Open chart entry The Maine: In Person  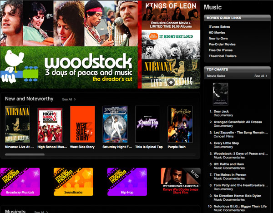pos(230,175)
